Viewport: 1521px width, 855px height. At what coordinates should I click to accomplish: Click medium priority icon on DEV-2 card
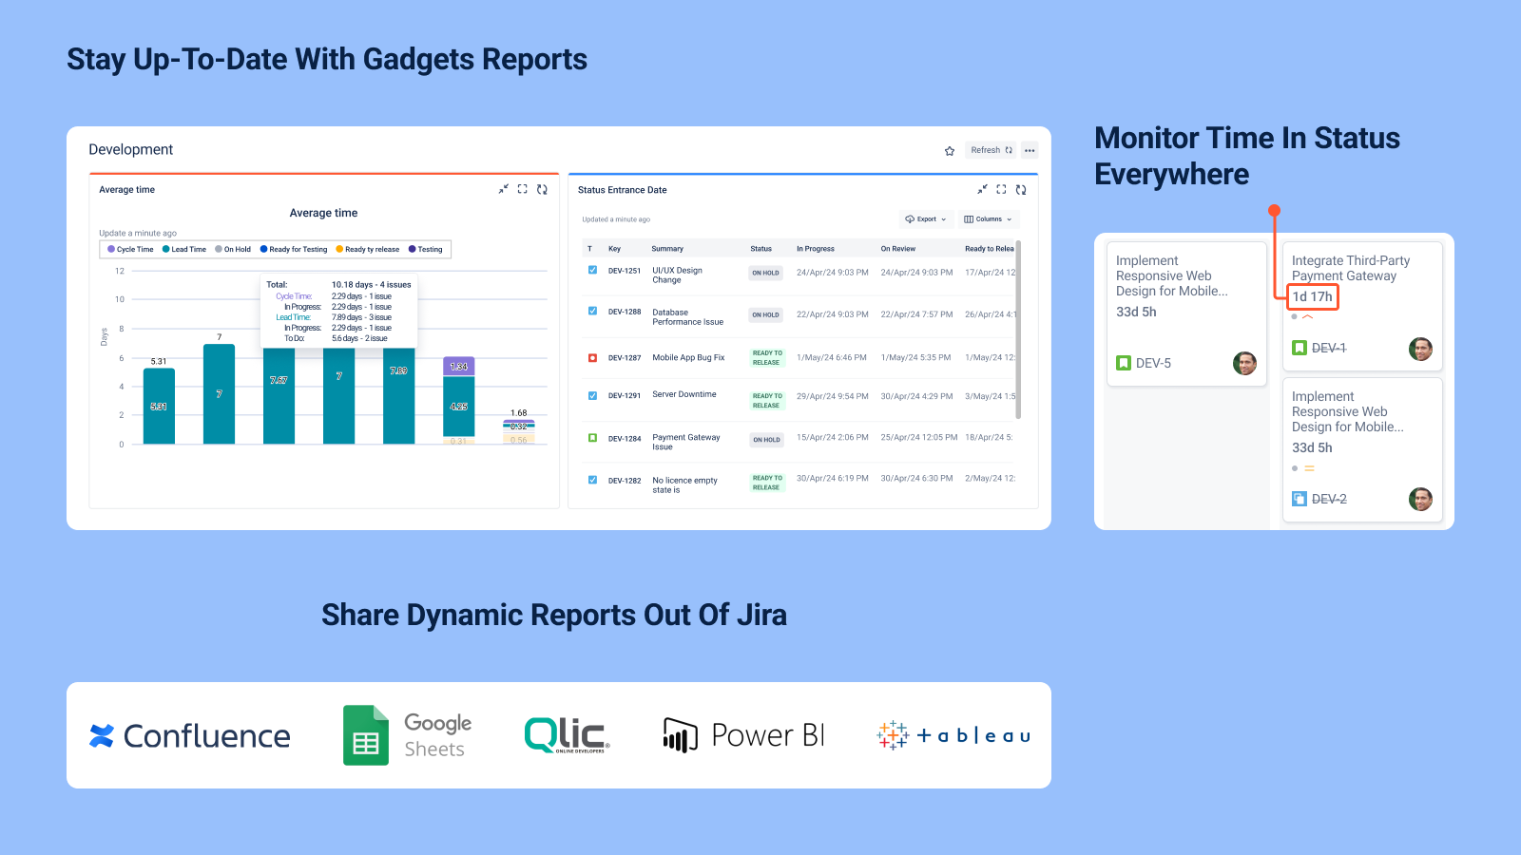(1309, 468)
